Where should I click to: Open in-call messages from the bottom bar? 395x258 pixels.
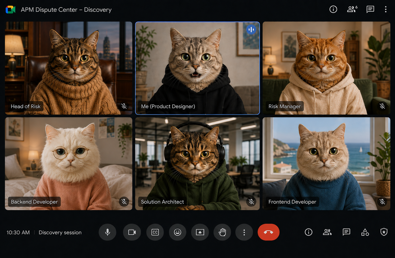[x=346, y=232]
